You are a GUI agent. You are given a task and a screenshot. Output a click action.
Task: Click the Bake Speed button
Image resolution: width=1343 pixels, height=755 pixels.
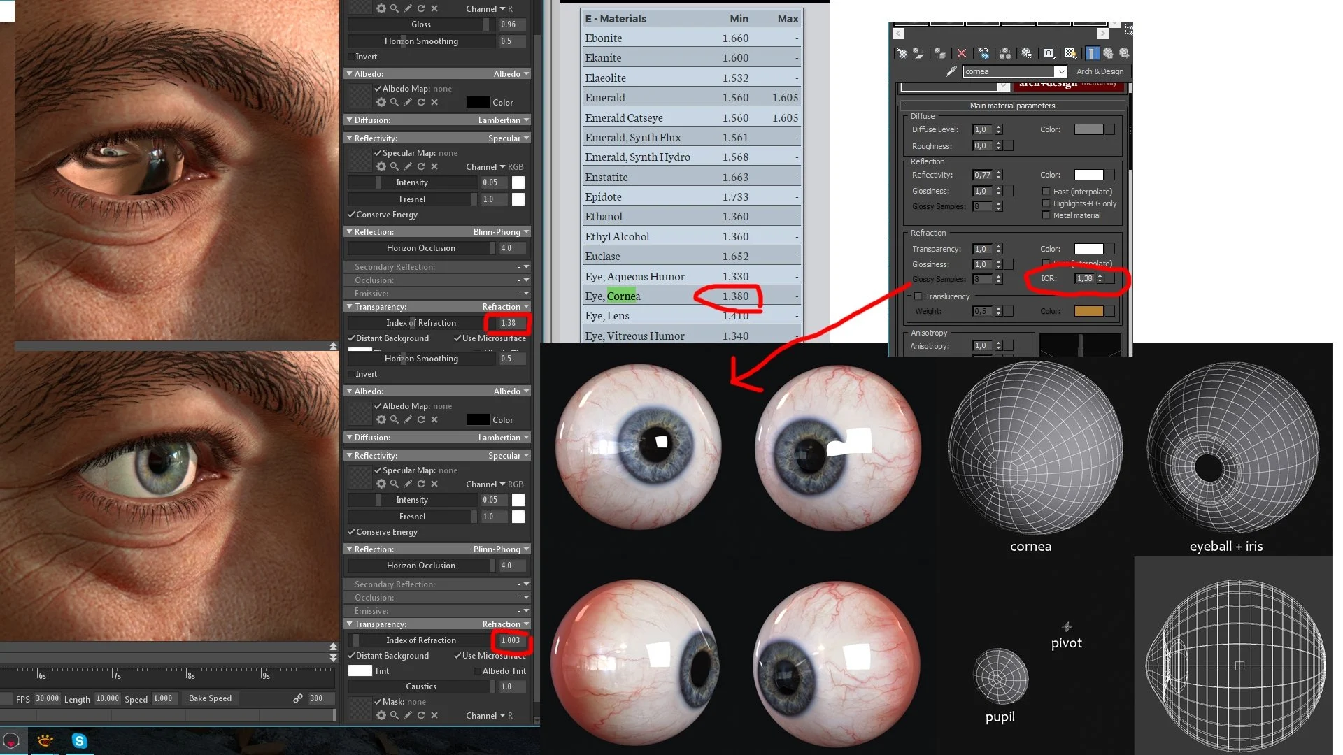(208, 699)
